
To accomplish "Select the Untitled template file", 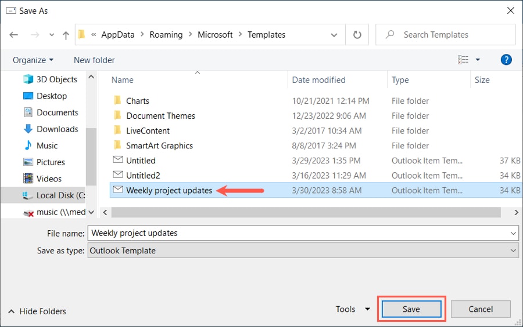I will [x=141, y=161].
